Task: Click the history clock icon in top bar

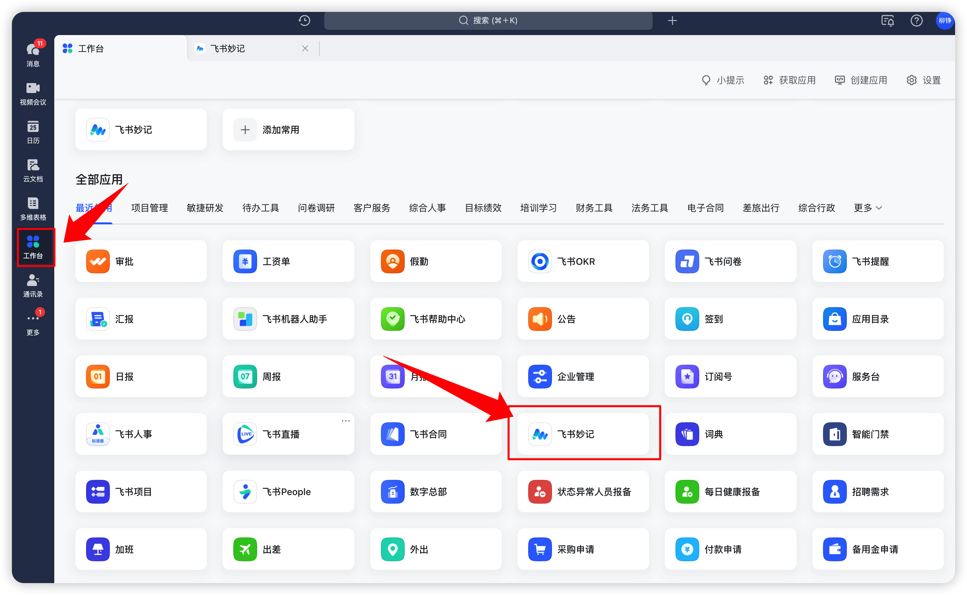Action: coord(304,21)
